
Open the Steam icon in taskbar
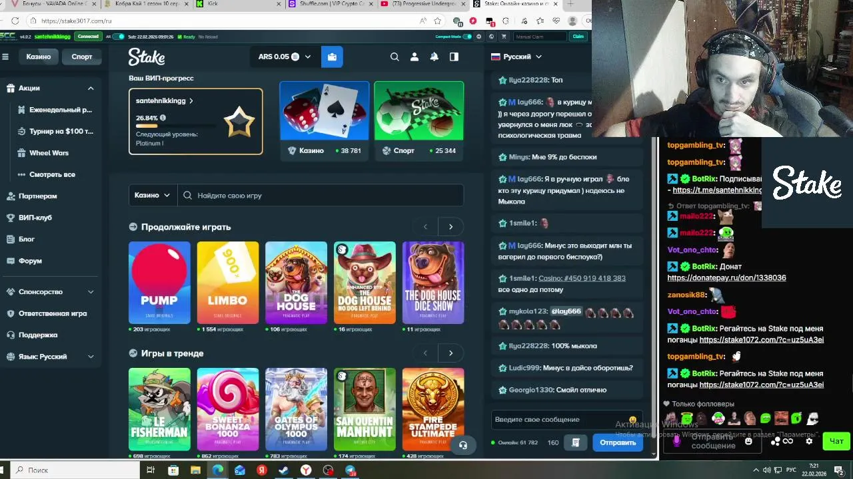pyautogui.click(x=283, y=470)
